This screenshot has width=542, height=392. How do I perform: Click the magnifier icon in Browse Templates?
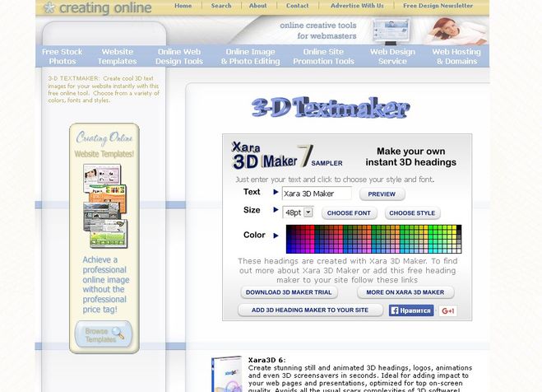118,334
